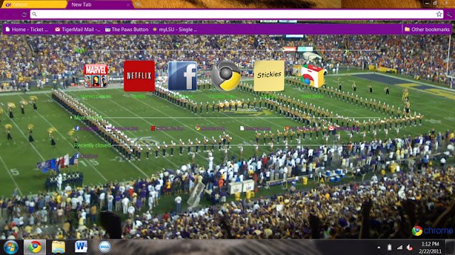The image size is (455, 255).
Task: Open the Stickies note app
Action: click(x=269, y=76)
